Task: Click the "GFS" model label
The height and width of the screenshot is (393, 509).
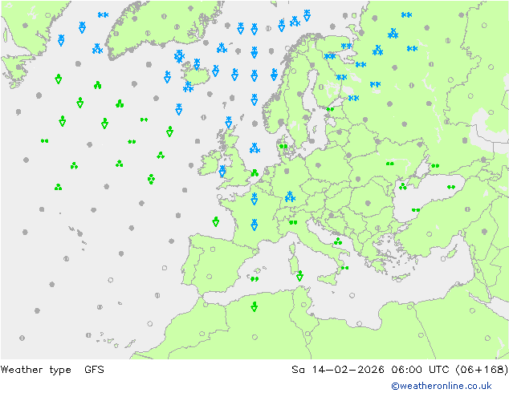Action: click(x=94, y=369)
